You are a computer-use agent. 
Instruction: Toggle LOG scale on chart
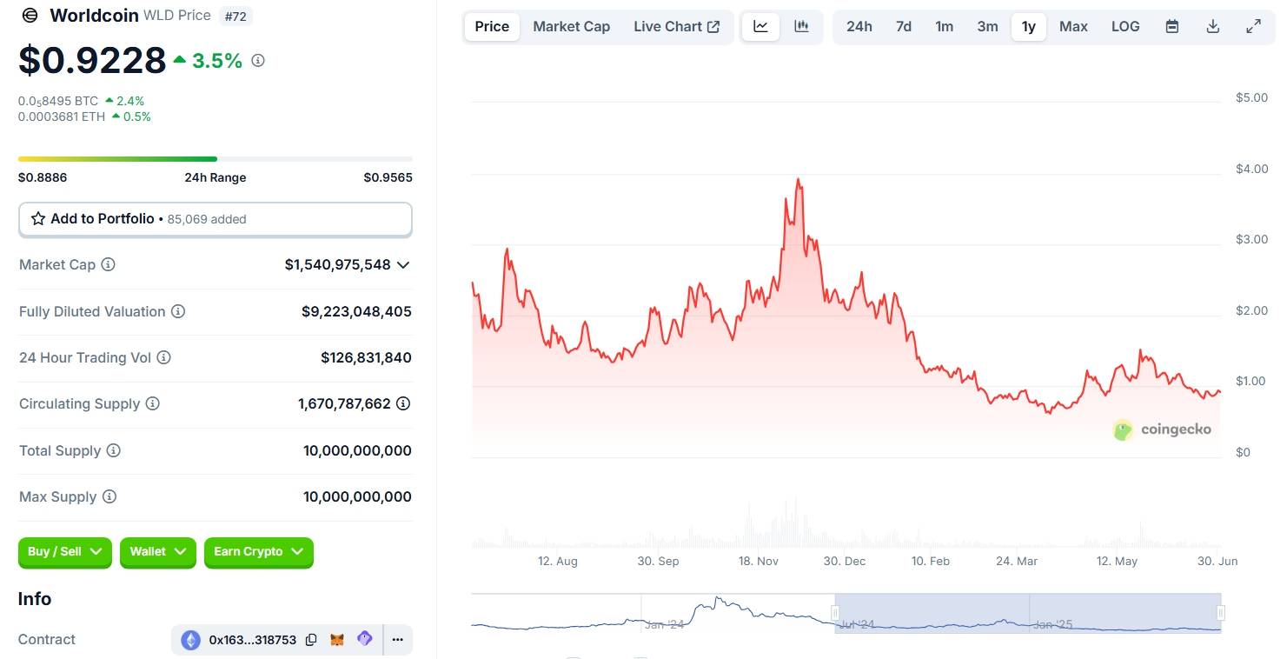[1125, 26]
